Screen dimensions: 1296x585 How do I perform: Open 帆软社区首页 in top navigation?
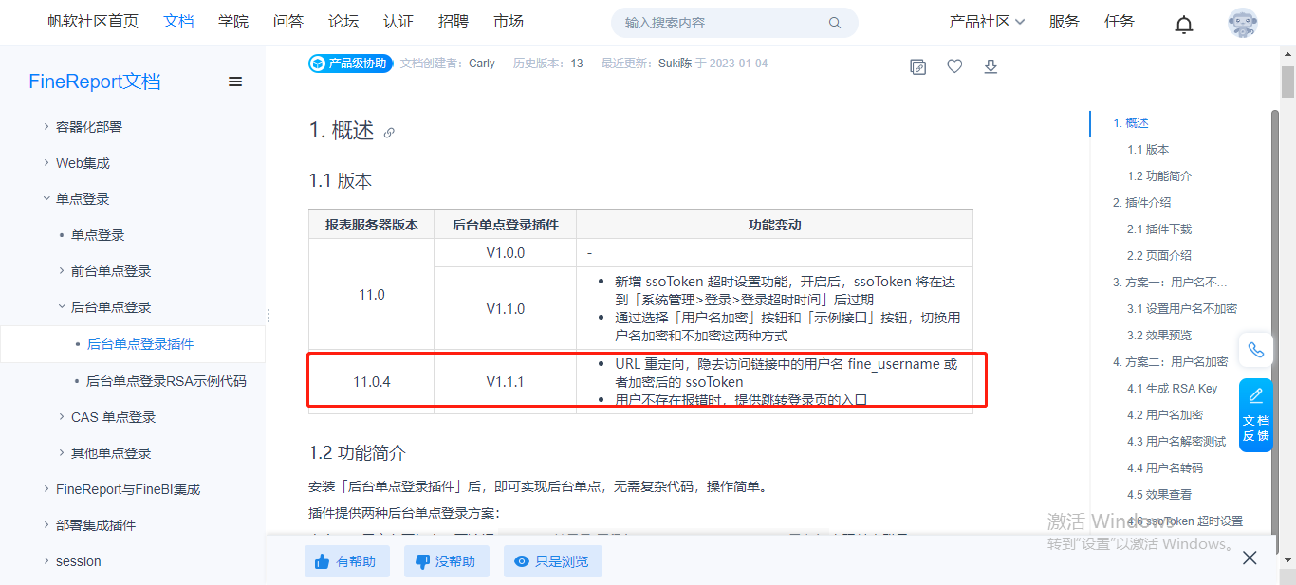(93, 22)
